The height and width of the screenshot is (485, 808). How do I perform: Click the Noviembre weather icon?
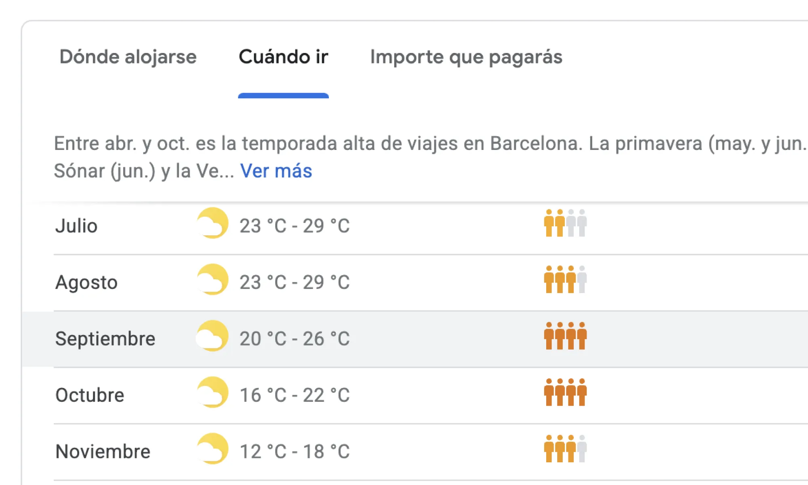213,449
